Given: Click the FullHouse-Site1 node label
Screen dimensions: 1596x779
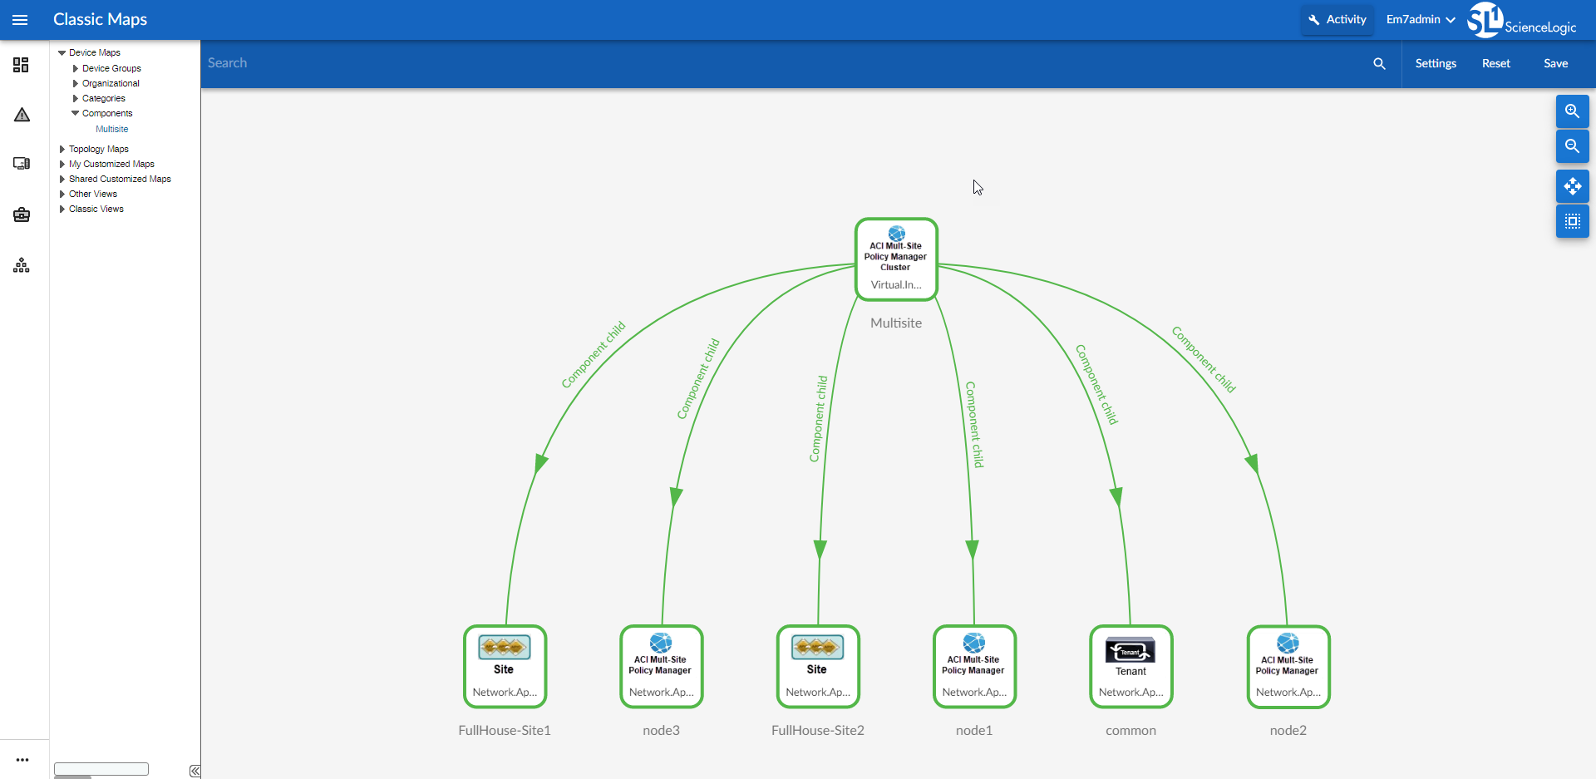Looking at the screenshot, I should pyautogui.click(x=505, y=730).
